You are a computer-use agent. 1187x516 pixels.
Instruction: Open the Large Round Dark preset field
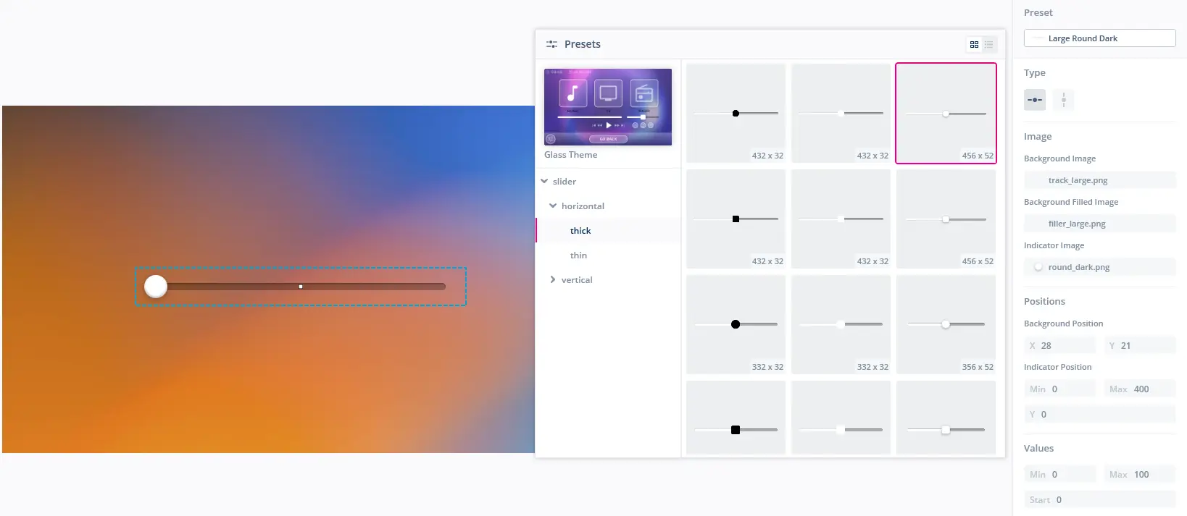coord(1099,38)
